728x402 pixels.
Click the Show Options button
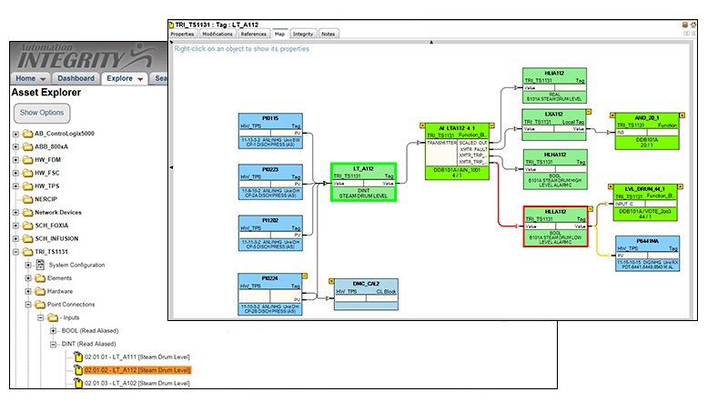tap(42, 113)
